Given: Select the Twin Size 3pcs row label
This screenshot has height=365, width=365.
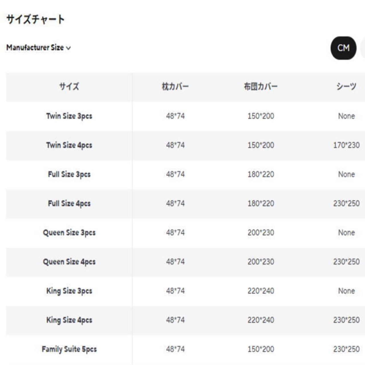Looking at the screenshot, I should 69,116.
